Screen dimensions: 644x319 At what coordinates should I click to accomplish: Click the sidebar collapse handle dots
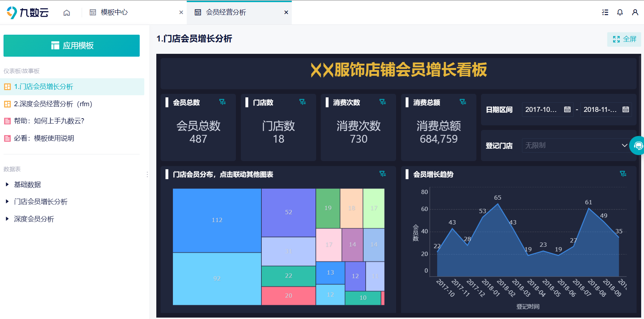tap(147, 174)
